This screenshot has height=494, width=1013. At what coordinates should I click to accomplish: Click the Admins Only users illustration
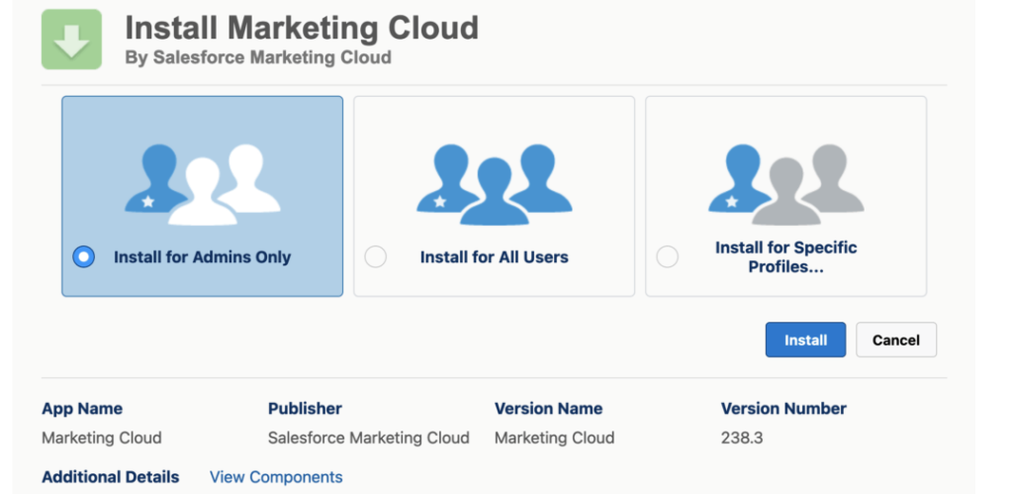202,184
